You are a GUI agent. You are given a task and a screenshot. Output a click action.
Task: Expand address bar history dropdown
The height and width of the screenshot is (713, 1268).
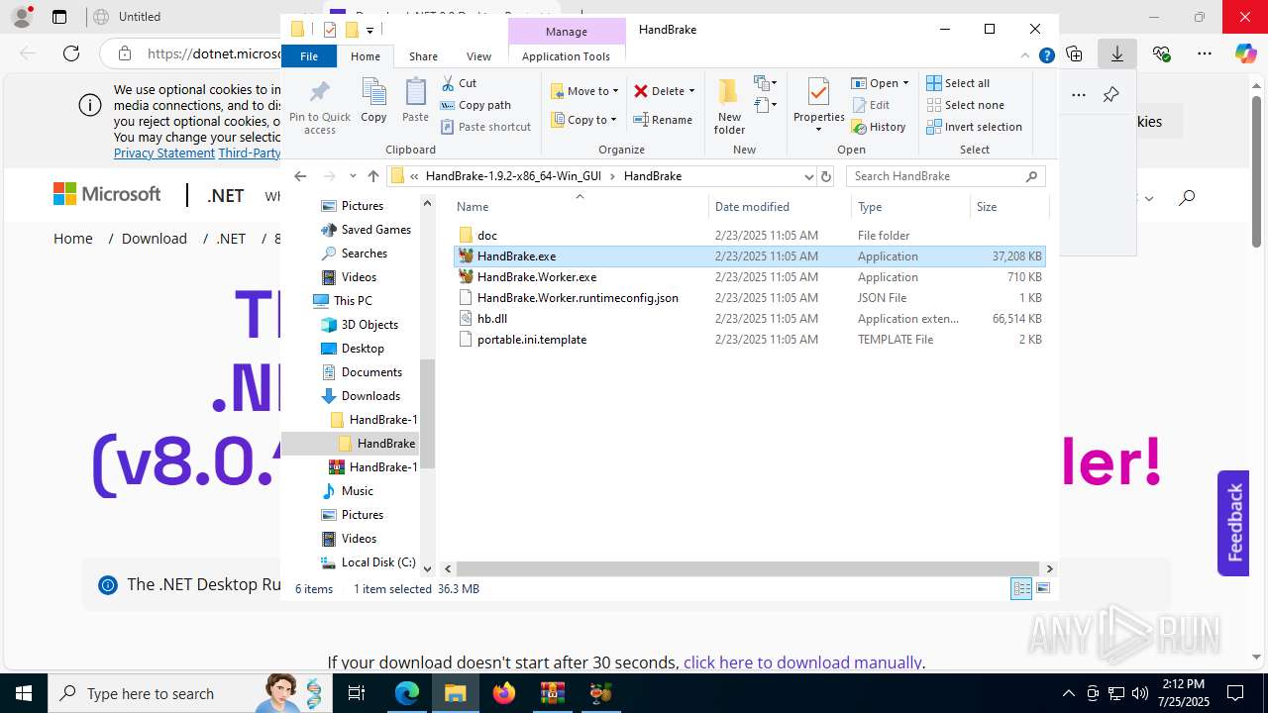coord(809,176)
